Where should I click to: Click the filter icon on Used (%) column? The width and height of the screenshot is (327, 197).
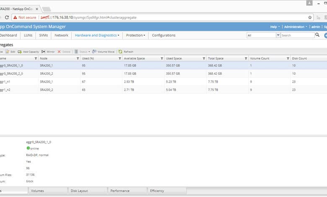click(x=120, y=58)
